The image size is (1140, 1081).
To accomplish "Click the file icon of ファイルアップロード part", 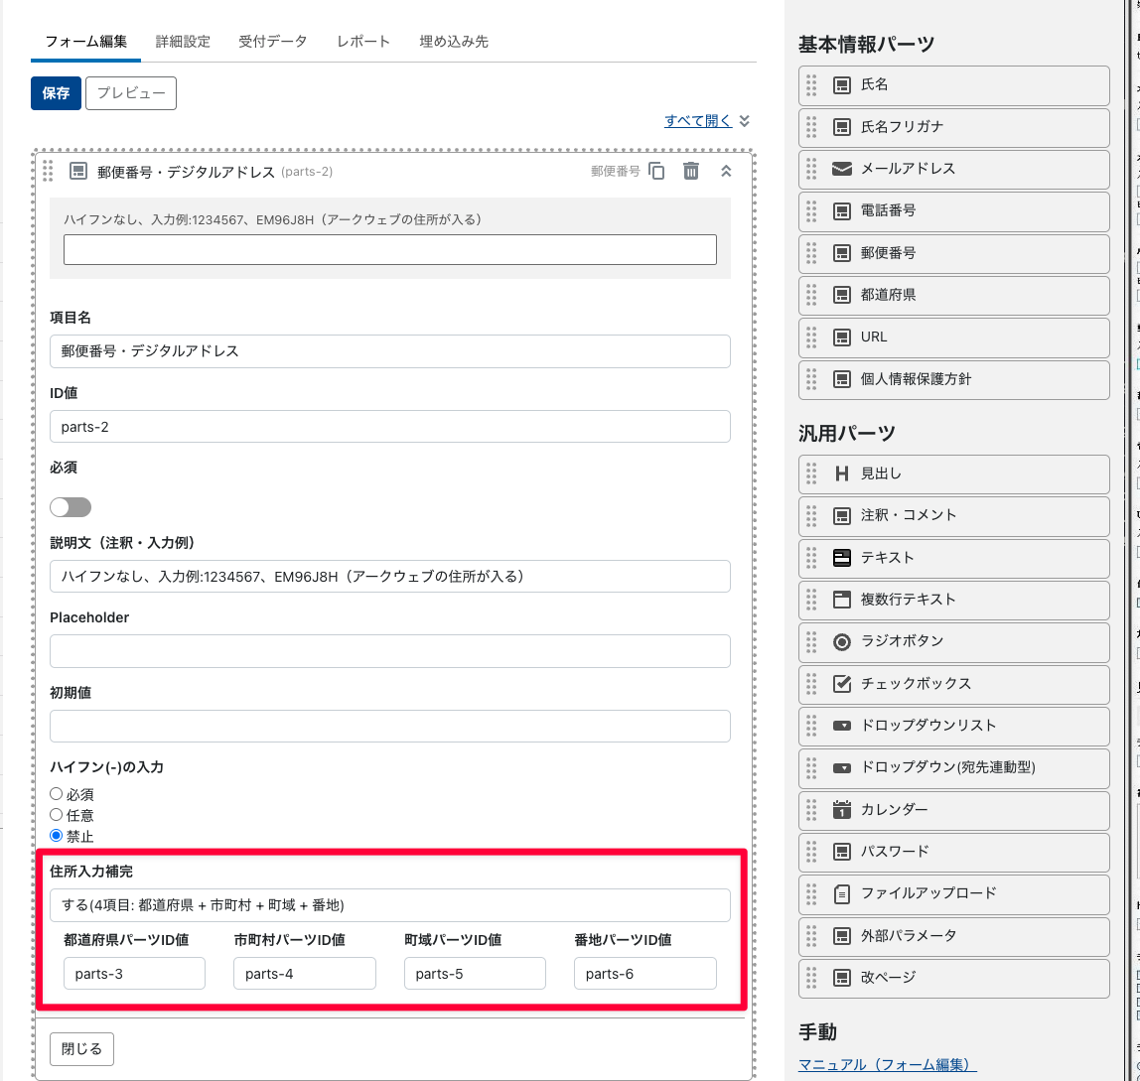I will click(842, 893).
